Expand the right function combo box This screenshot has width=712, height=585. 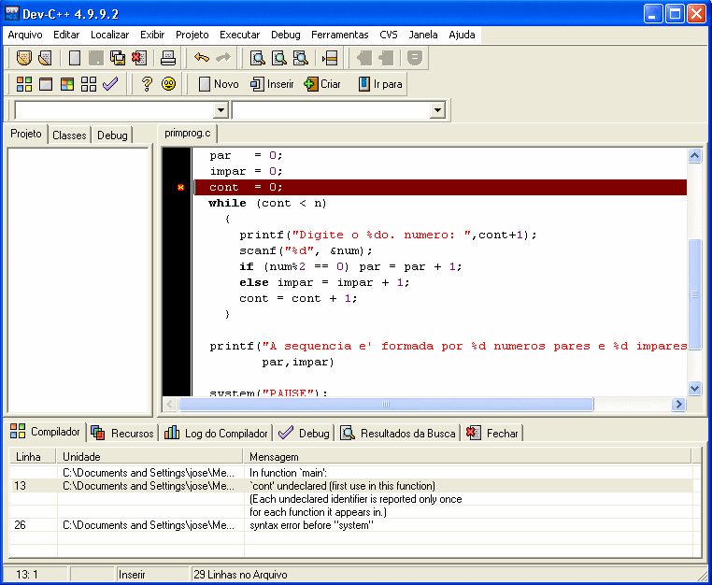pyautogui.click(x=437, y=110)
